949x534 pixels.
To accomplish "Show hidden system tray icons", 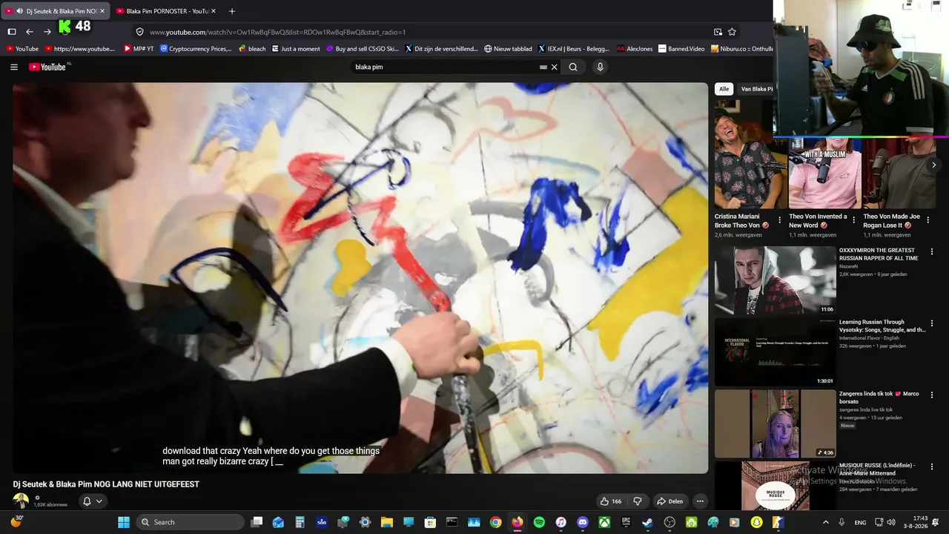I will click(825, 522).
